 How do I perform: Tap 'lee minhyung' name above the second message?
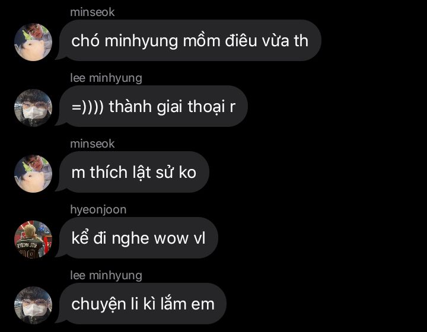(106, 78)
